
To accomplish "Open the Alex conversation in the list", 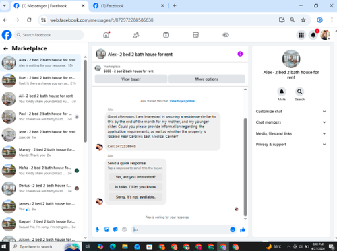I will pos(40,63).
